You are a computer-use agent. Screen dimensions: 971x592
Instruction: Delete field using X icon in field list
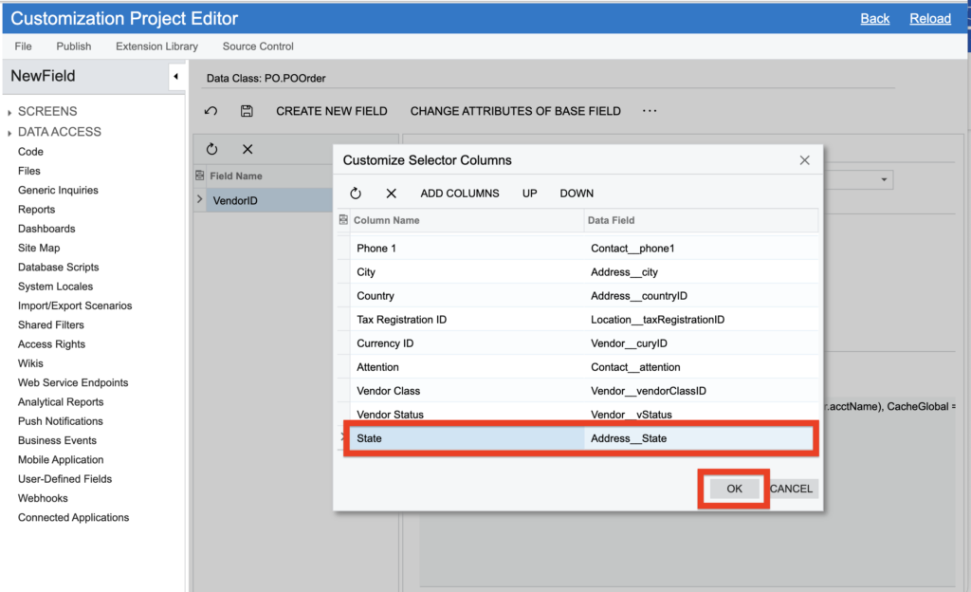(x=247, y=149)
